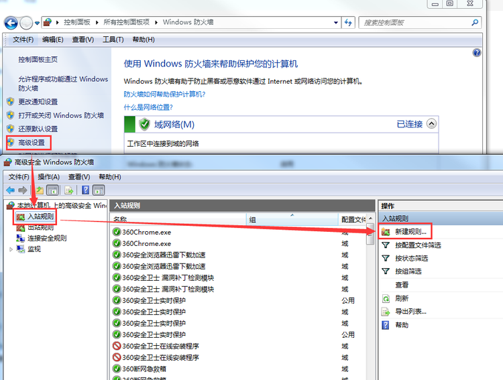The image size is (503, 380).
Task: Open 打开或关闭 Windows 防火墙 link
Action: [x=61, y=115]
